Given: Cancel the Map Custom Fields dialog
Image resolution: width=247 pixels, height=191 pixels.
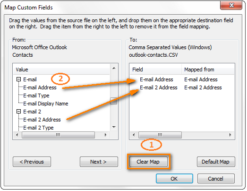Looking at the screenshot, I should point(216,179).
